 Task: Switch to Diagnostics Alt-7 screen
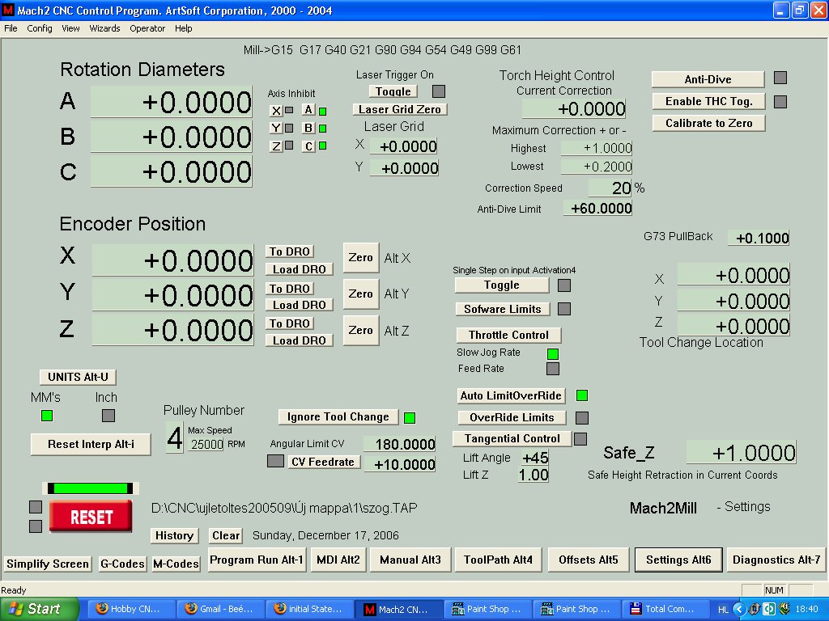[x=776, y=560]
